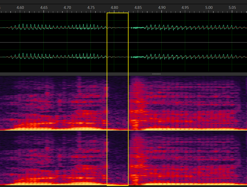This screenshot has width=247, height=187.
Task: Click the 4.95 mark on the ruler
Action: [x=185, y=7]
